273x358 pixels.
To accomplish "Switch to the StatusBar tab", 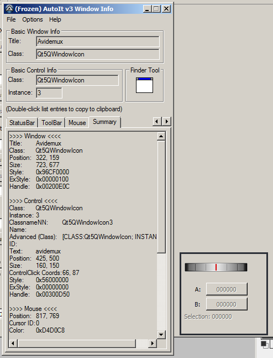I will click(22, 123).
